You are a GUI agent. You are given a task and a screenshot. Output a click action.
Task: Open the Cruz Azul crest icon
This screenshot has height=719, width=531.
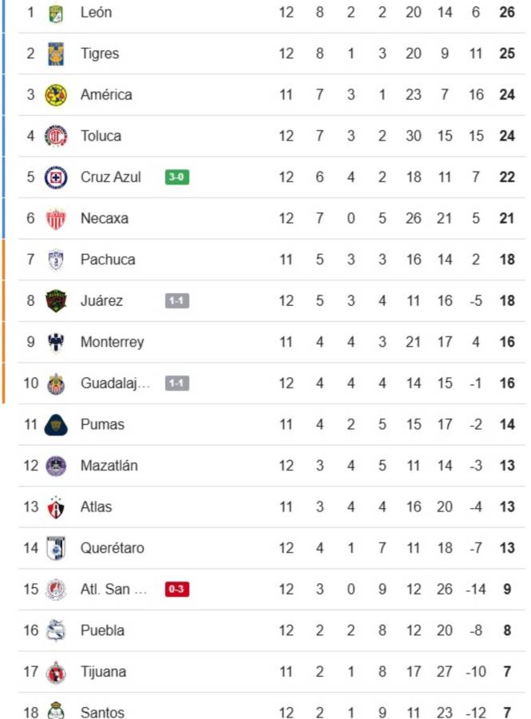pyautogui.click(x=56, y=177)
